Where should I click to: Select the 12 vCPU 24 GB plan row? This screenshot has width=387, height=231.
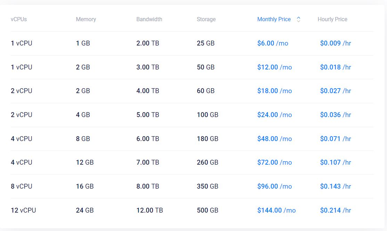pyautogui.click(x=139, y=210)
